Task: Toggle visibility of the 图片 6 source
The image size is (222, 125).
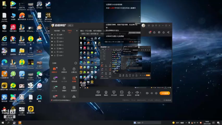Action: [x=52, y=45]
